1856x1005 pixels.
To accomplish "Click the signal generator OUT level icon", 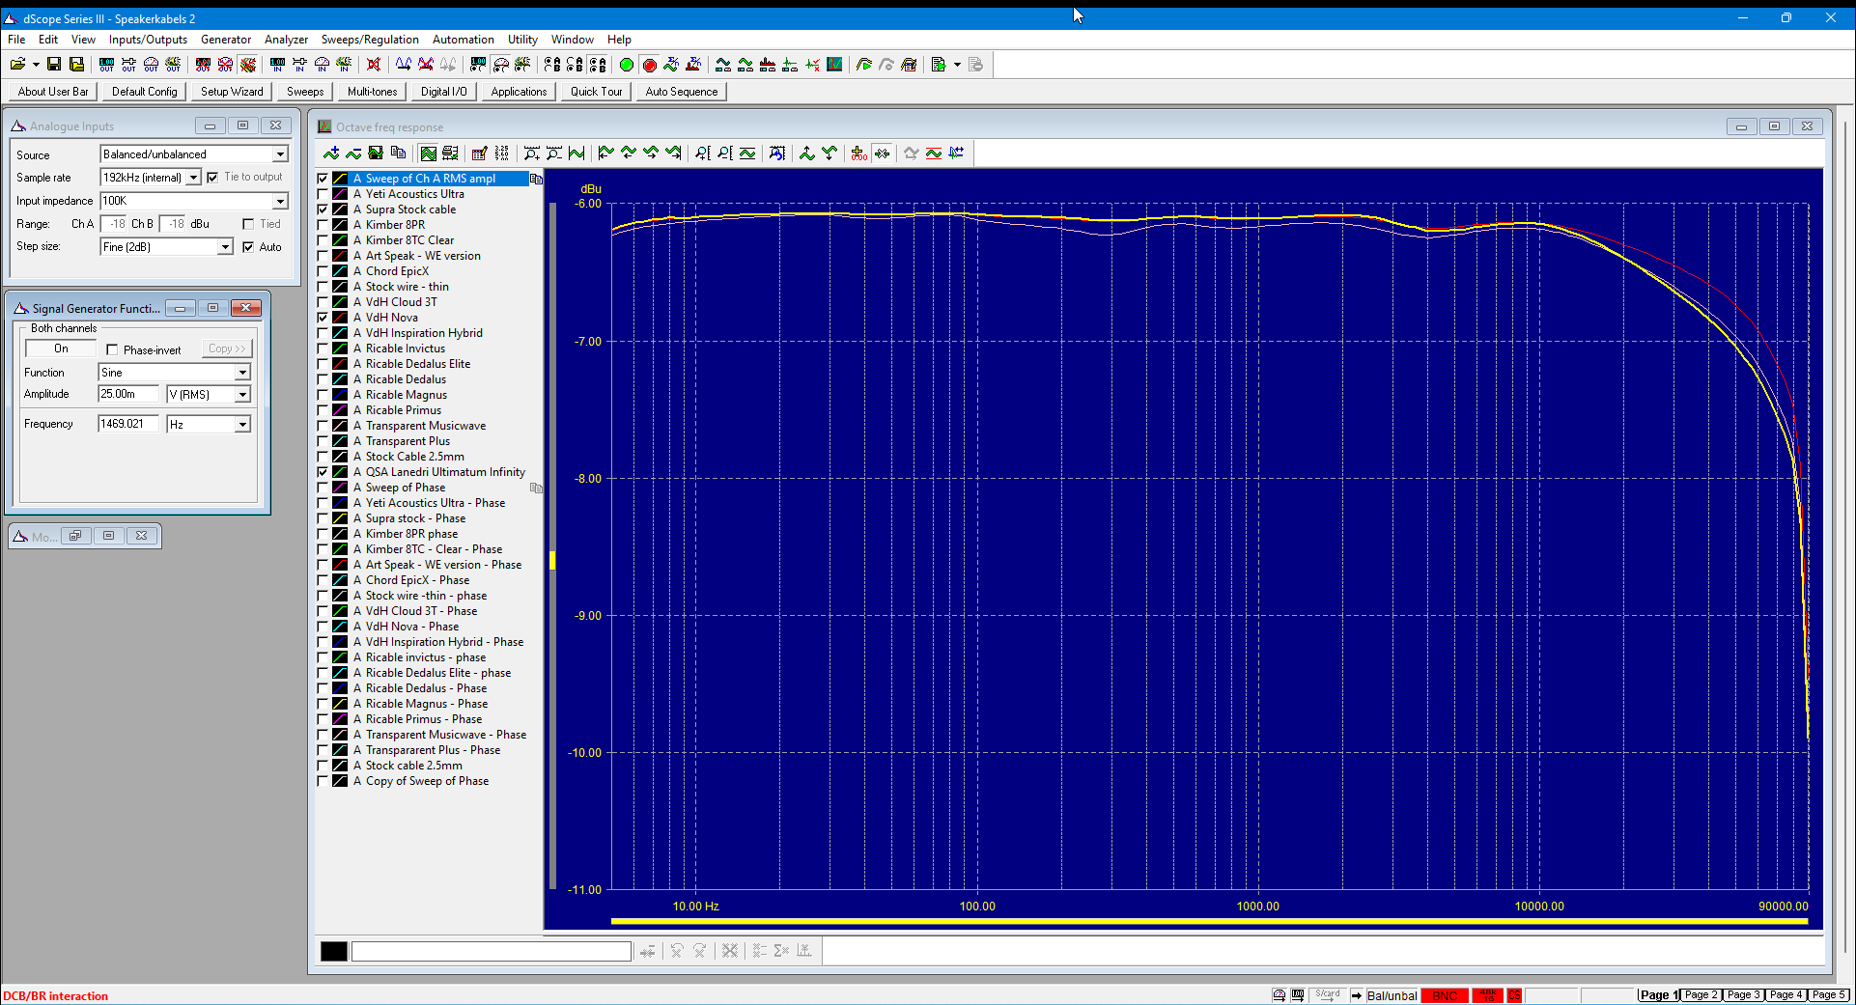I will (x=106, y=65).
